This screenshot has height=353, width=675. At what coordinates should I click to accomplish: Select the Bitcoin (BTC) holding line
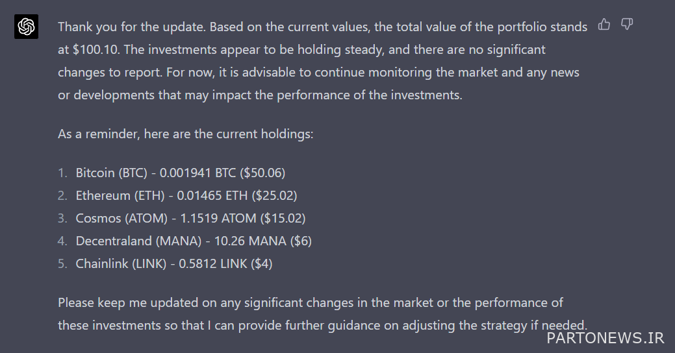coord(181,173)
